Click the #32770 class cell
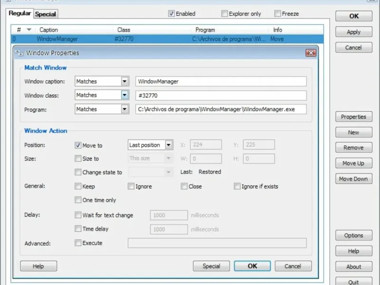 coord(124,39)
